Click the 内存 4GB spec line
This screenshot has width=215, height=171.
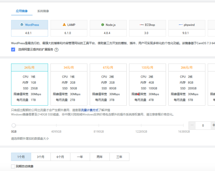[x=147, y=83]
